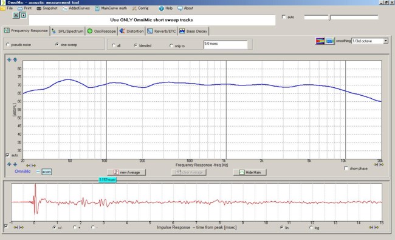Click right range arrow near 20k
Screen dimensions: 395x240
pos(382,165)
